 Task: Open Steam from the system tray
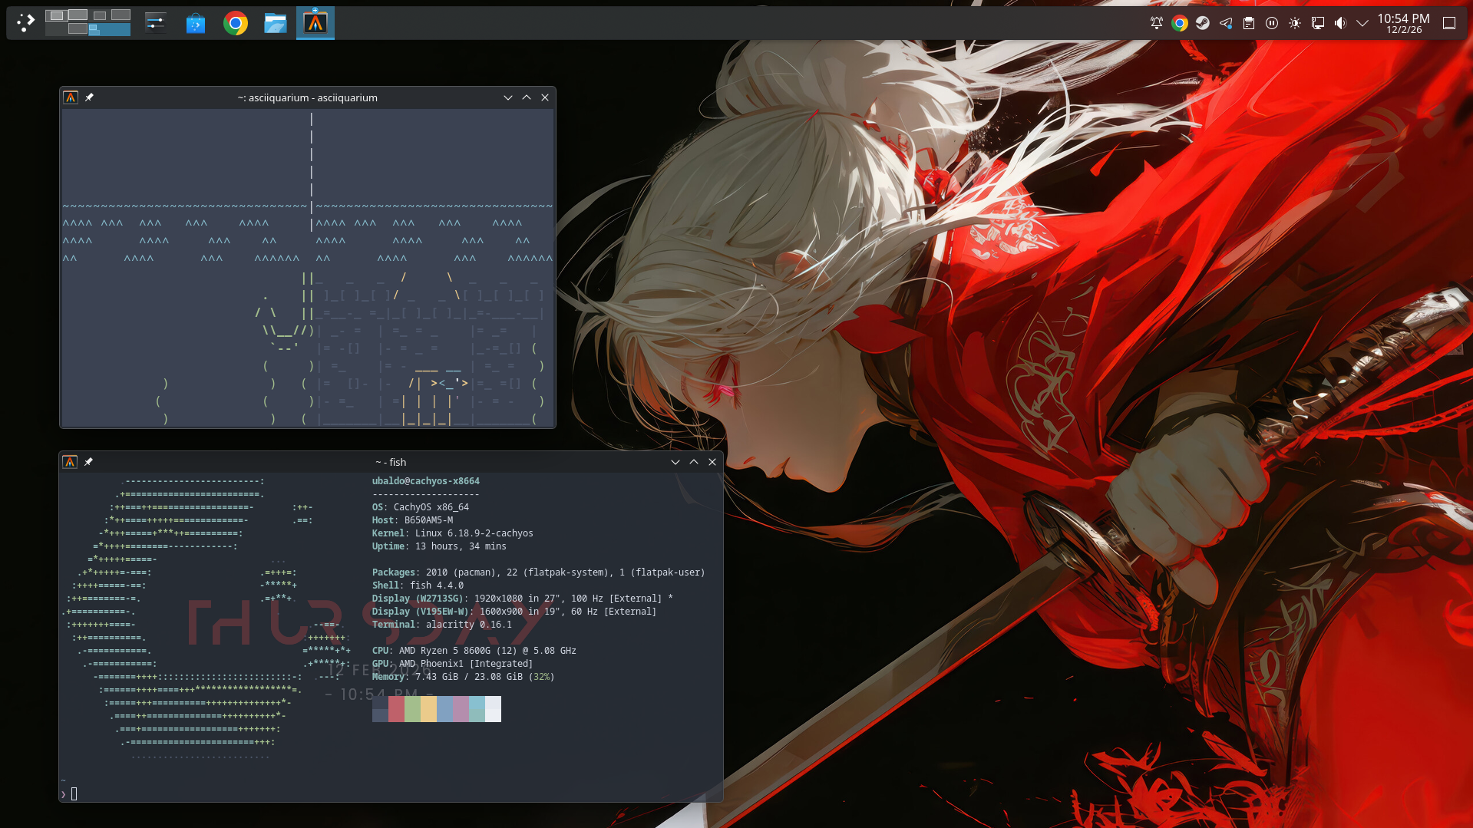point(1203,23)
